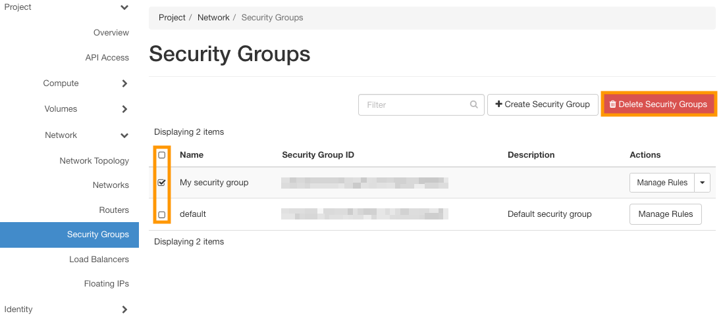Open API Access in the sidebar
This screenshot has width=723, height=322.
pyautogui.click(x=107, y=58)
